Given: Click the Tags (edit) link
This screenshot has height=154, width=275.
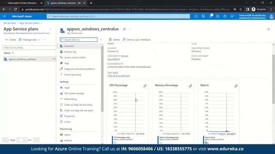Looking at the screenshot, I should (x=115, y=72).
